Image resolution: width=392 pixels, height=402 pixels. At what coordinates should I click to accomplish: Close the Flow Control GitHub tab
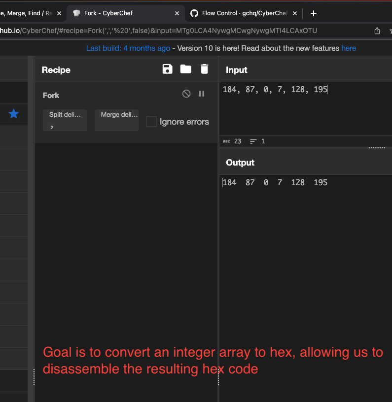[295, 13]
